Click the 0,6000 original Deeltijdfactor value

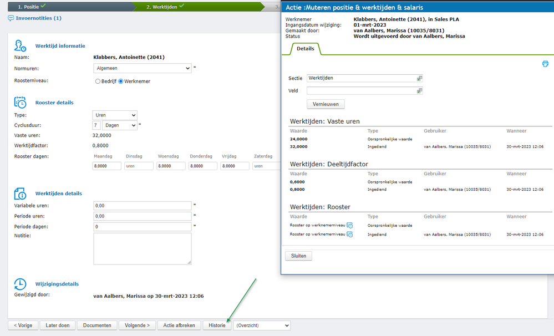click(x=297, y=182)
